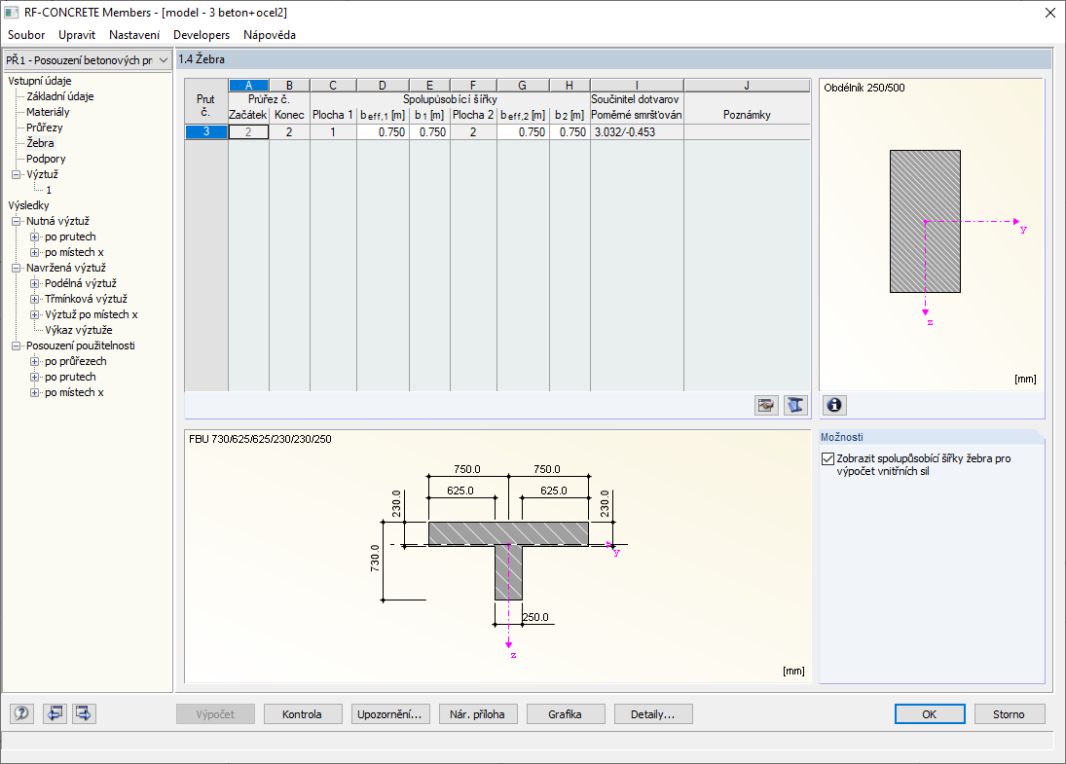Click the pick member in graphic icon below table
The height and width of the screenshot is (764, 1066).
pos(766,405)
